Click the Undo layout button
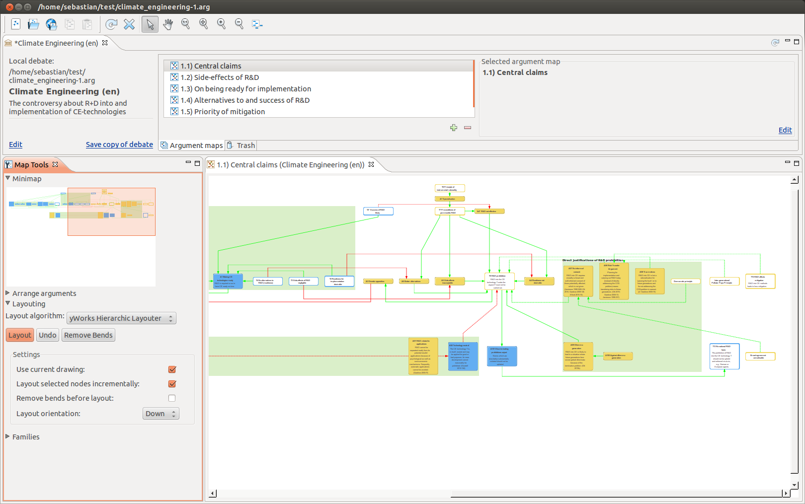 click(x=48, y=335)
